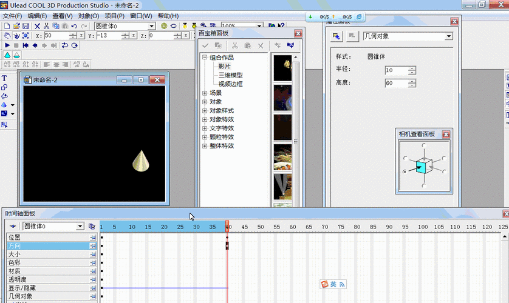Select the Text tool letter T icon
The image size is (509, 303).
pos(4,78)
